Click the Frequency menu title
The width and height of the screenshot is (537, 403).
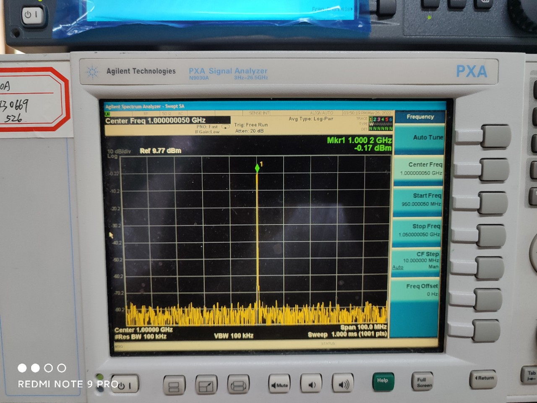pyautogui.click(x=420, y=117)
